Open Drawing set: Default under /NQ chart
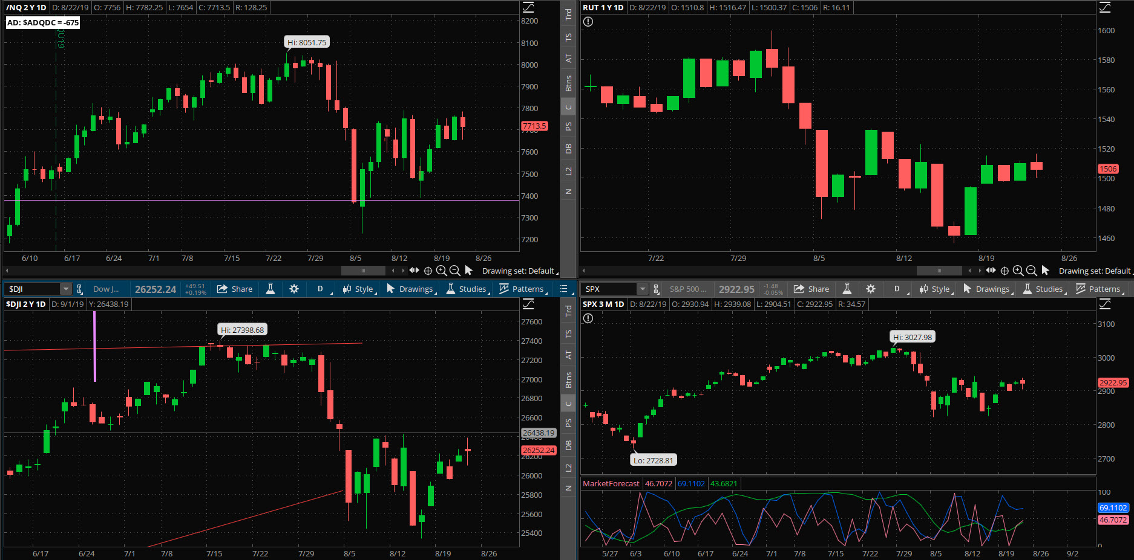 pos(520,271)
